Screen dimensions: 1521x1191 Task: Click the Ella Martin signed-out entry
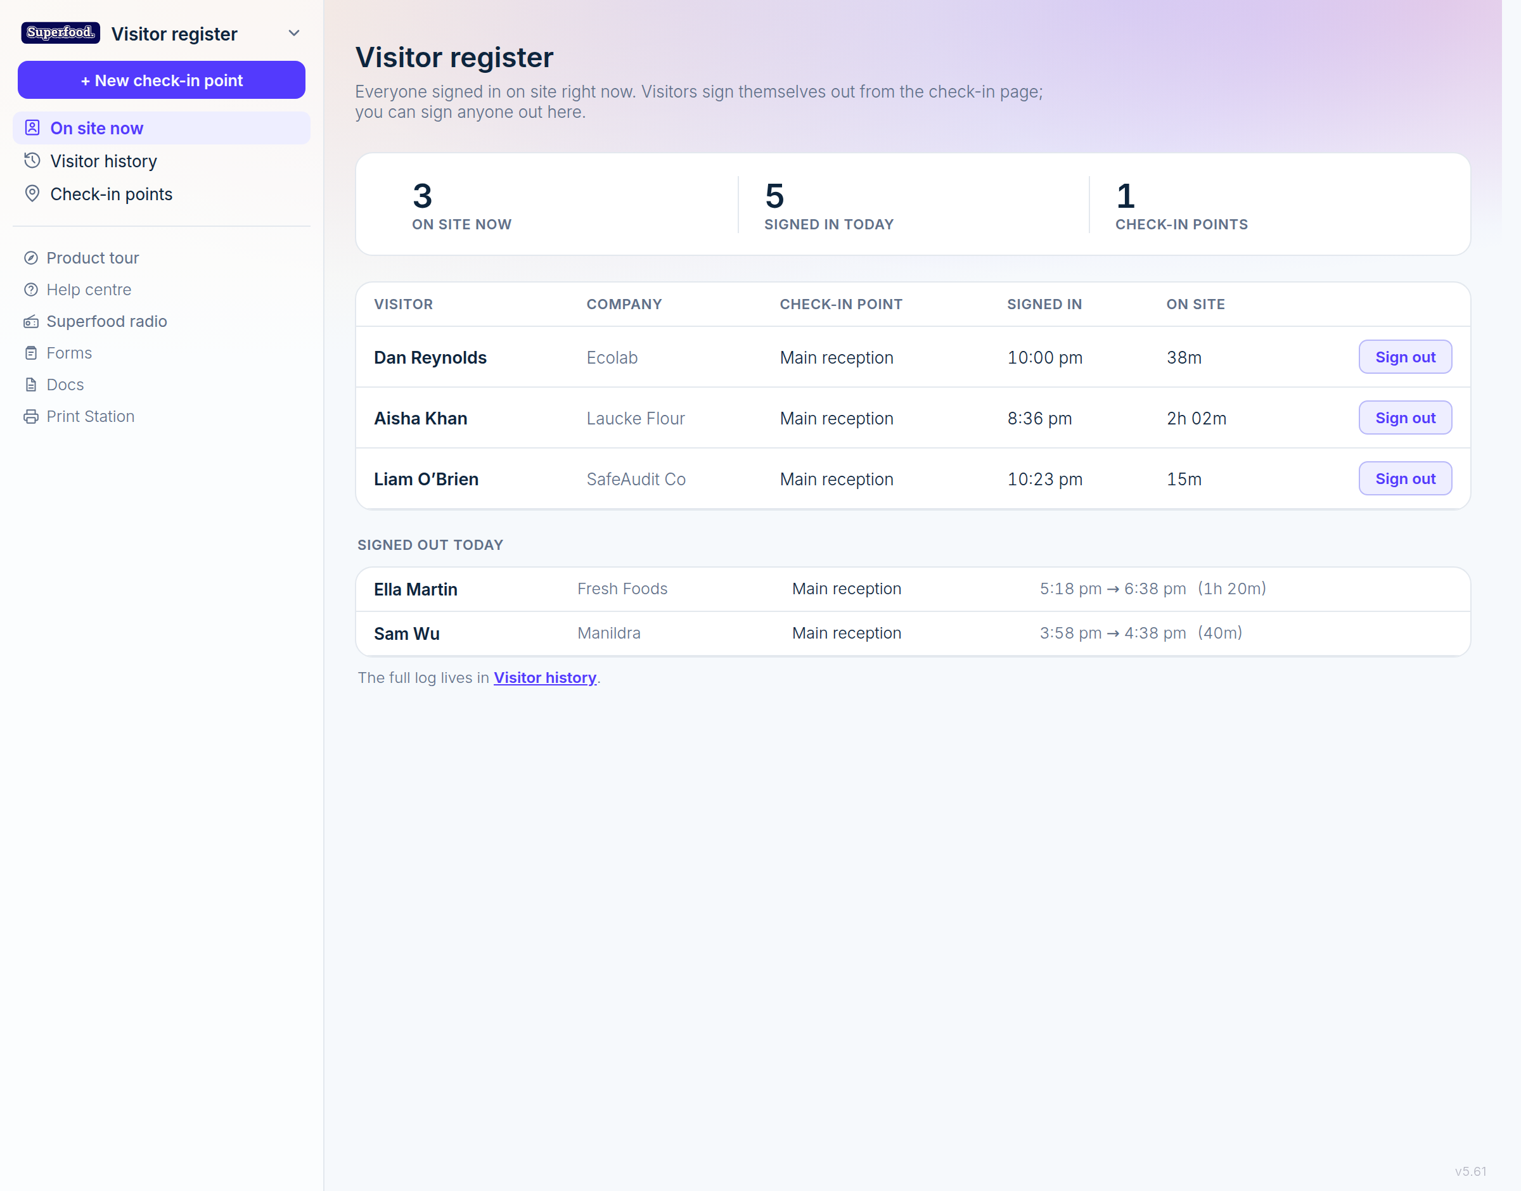(x=912, y=589)
